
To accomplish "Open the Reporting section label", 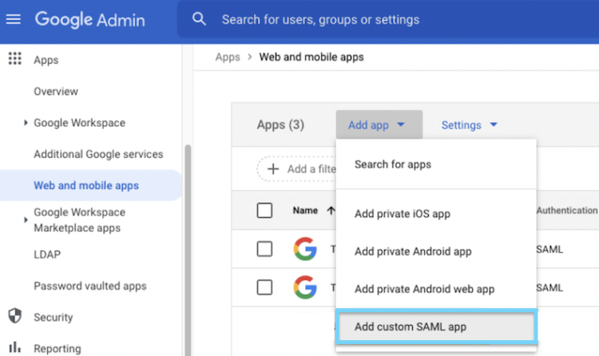I will tap(58, 348).
